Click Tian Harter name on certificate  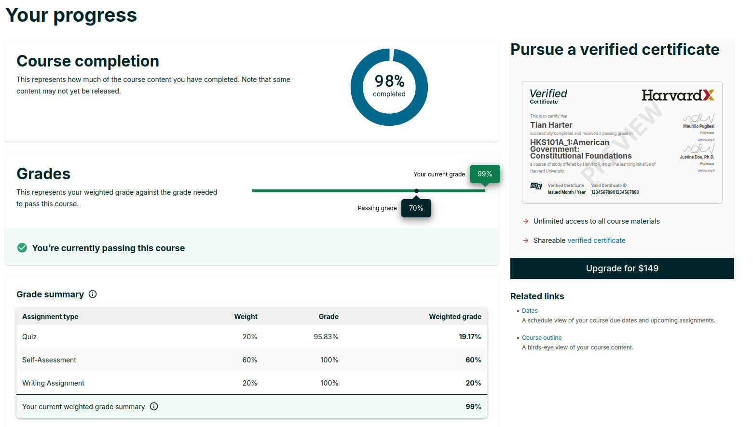(551, 125)
